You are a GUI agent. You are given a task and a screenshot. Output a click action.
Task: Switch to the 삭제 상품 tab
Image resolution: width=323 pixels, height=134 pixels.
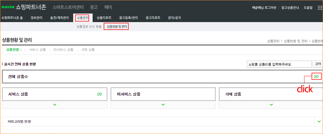point(88,50)
